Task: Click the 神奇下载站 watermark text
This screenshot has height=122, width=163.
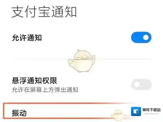Action: click(x=151, y=110)
